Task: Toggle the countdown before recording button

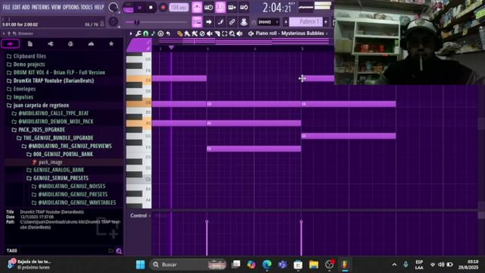Action: coord(221,7)
